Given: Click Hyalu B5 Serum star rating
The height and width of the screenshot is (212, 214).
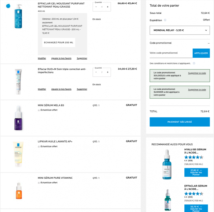Looking at the screenshot, I should (x=194, y=157).
